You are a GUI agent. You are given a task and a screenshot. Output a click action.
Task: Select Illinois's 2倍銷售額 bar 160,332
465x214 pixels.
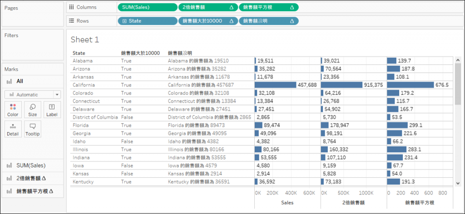click(324, 150)
